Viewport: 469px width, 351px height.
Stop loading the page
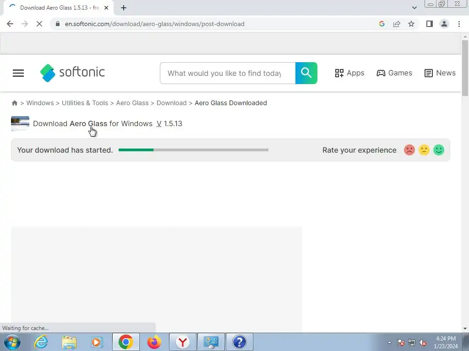tap(39, 24)
